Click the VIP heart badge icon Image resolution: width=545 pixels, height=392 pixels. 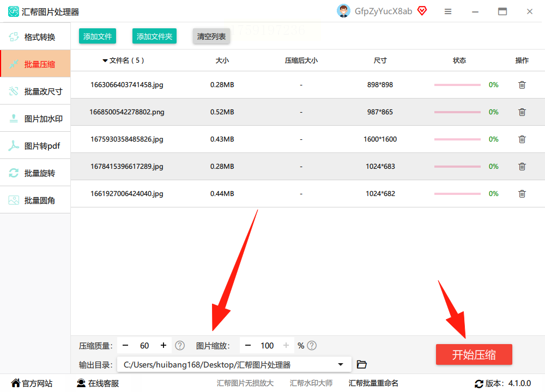click(x=422, y=11)
